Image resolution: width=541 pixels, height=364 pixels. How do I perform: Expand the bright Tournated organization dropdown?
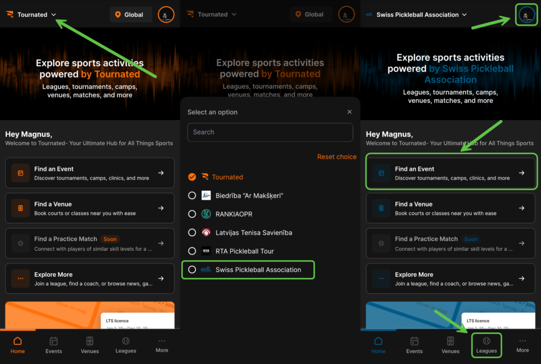(31, 14)
